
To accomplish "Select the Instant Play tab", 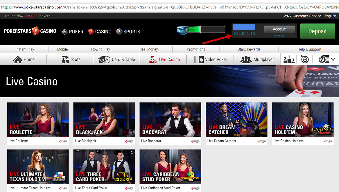I will click(x=25, y=49).
